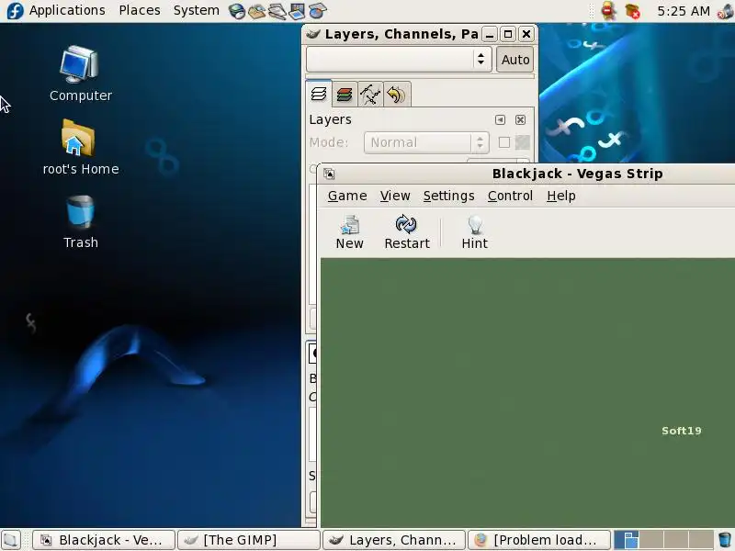Screen dimensions: 735x551
Task: Launch the spreadsheet app from panel launcher
Action: (317, 11)
